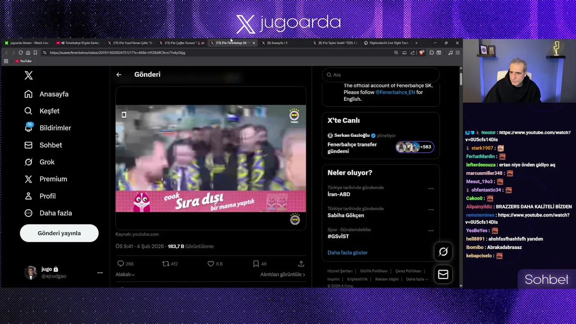Open remotemines' YouTube link in chat

coord(517,219)
